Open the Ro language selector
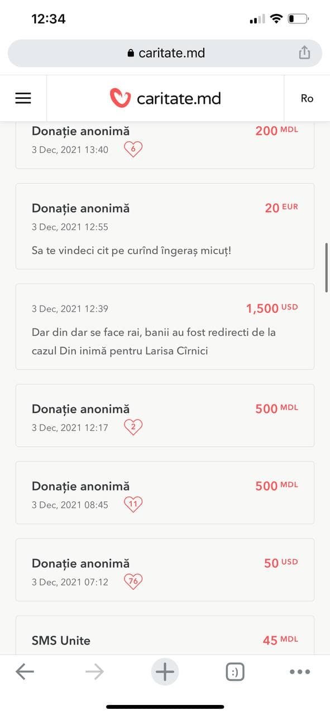330x715 pixels. (x=307, y=98)
